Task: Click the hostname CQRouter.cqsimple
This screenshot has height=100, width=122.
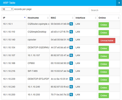Action: pyautogui.click(x=39, y=24)
